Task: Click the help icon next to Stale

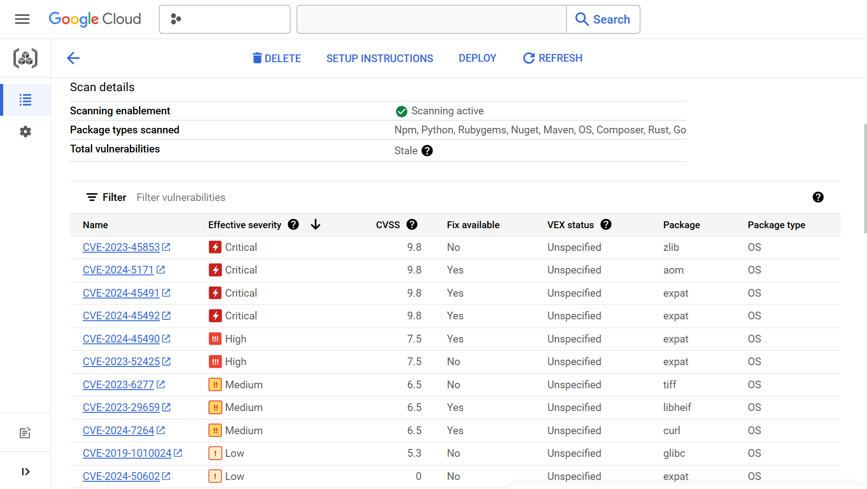Action: tap(427, 151)
